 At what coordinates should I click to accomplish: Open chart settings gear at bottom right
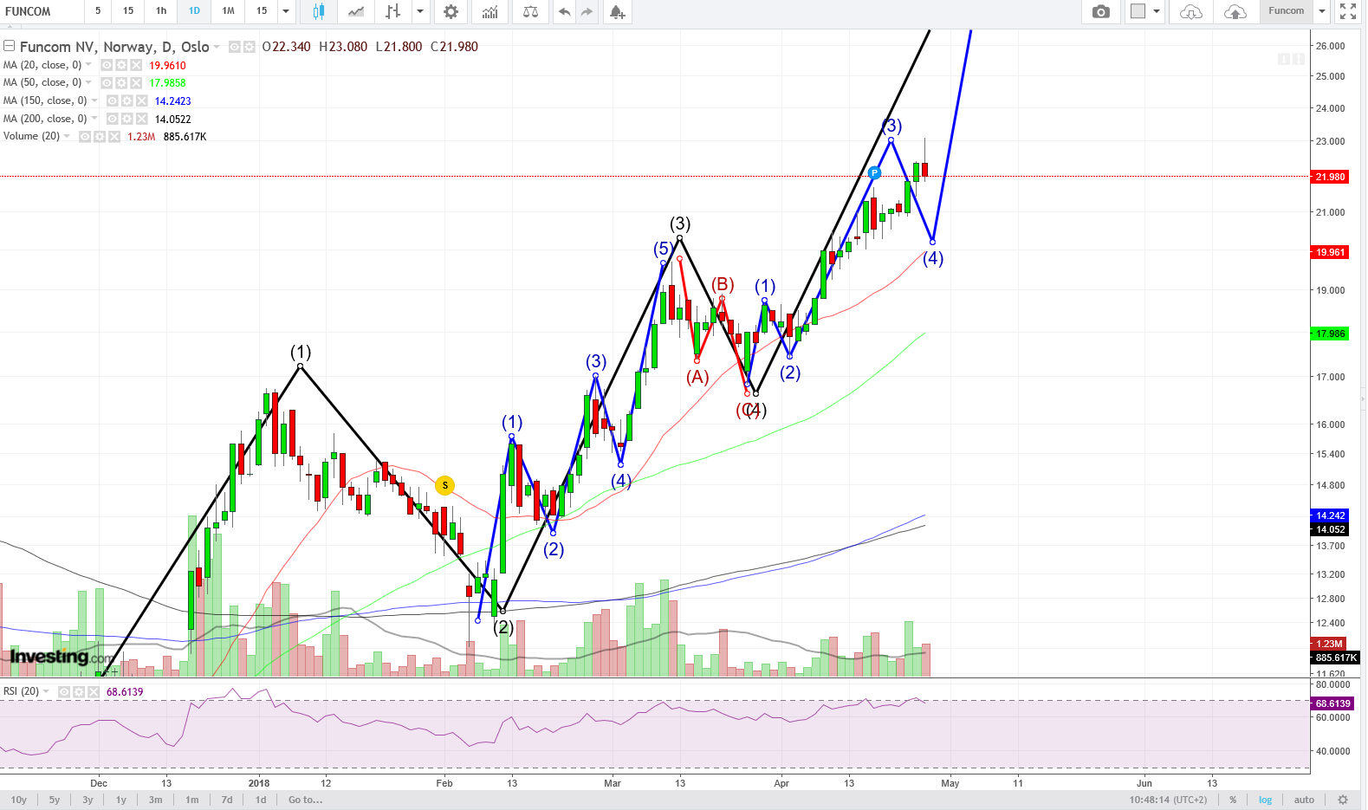[x=1343, y=800]
